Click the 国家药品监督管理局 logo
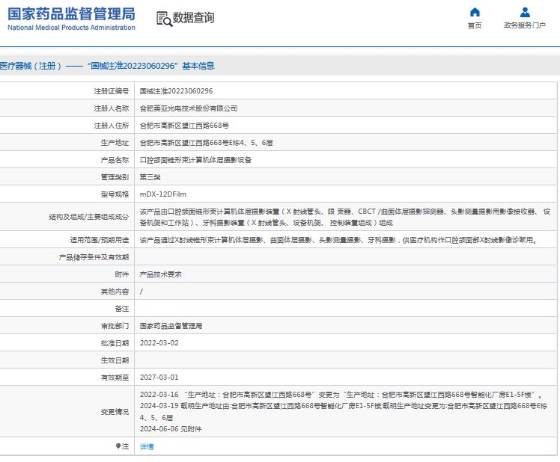This screenshot has width=560, height=462. pyautogui.click(x=71, y=19)
